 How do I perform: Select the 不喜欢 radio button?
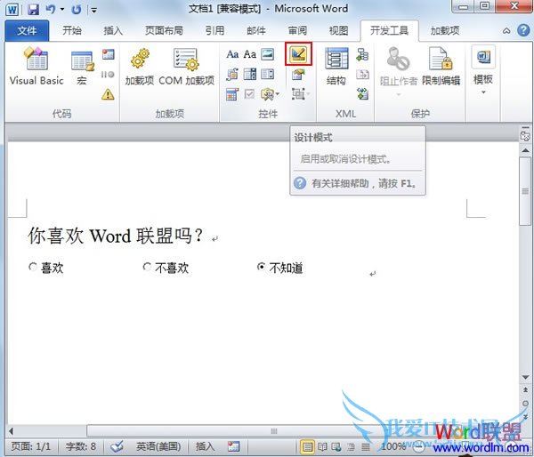tap(147, 267)
